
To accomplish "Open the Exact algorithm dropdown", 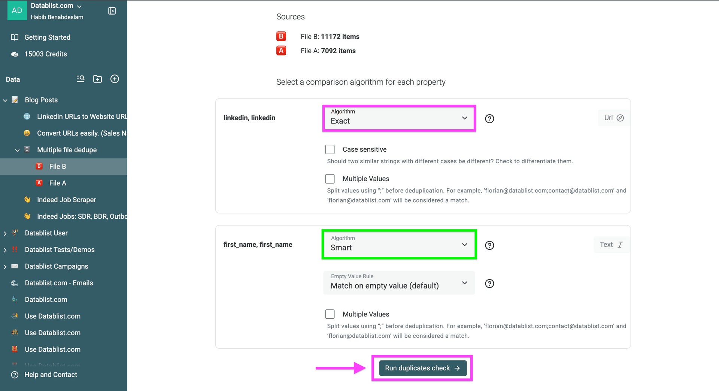I will (399, 118).
